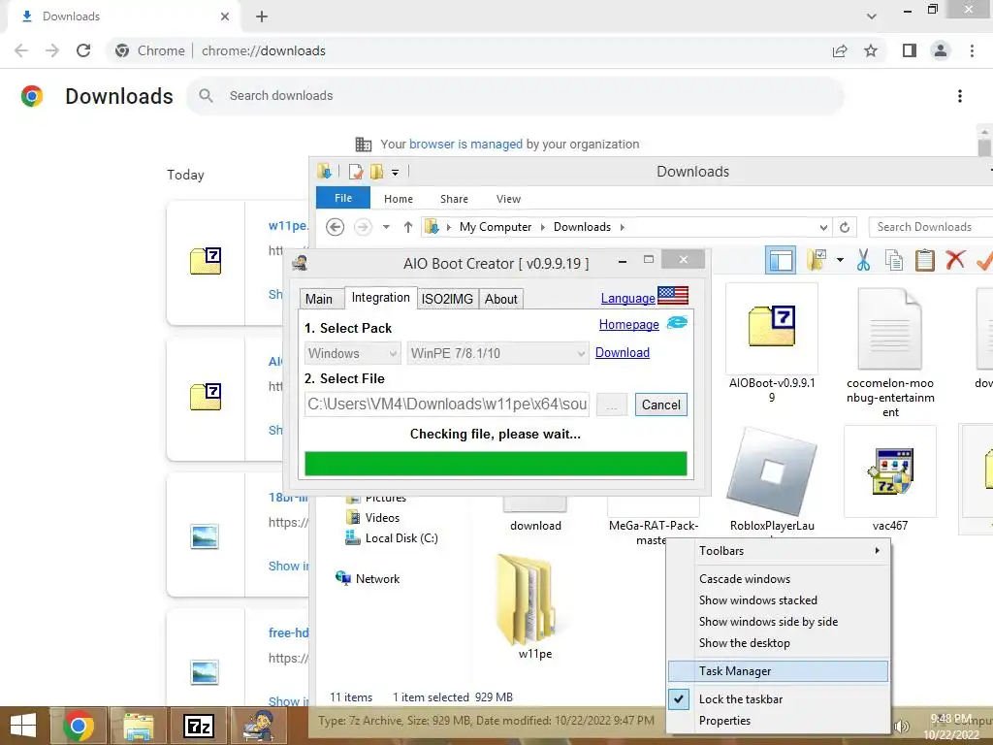Select the w11pe folder

[x=534, y=607]
